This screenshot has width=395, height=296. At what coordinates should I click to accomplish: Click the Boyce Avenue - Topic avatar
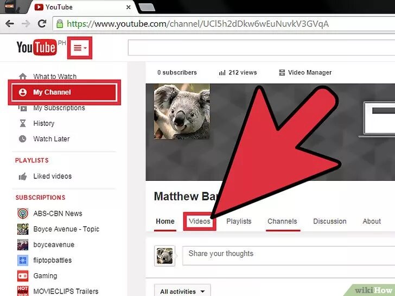click(23, 229)
